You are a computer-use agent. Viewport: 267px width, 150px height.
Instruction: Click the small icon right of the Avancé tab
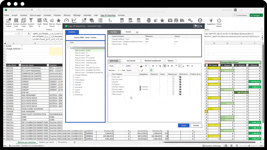(x=137, y=32)
